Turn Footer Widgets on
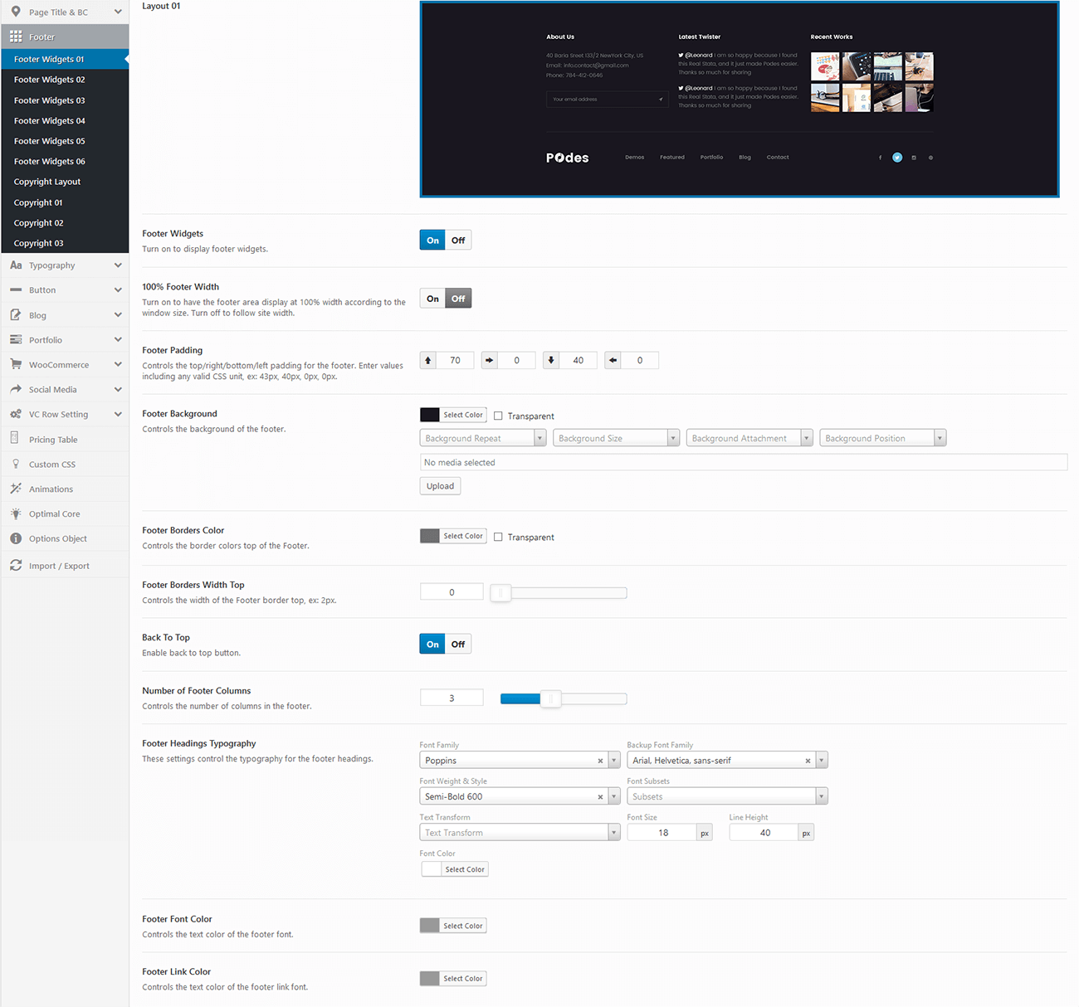The height and width of the screenshot is (1007, 1079). point(432,241)
